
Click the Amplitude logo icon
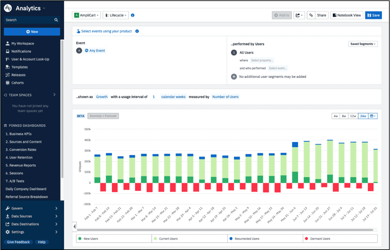point(8,8)
